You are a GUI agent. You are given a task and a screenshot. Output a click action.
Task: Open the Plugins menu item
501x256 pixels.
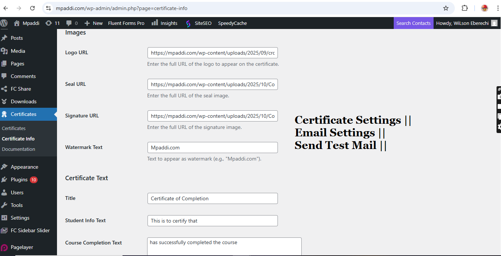(x=19, y=179)
